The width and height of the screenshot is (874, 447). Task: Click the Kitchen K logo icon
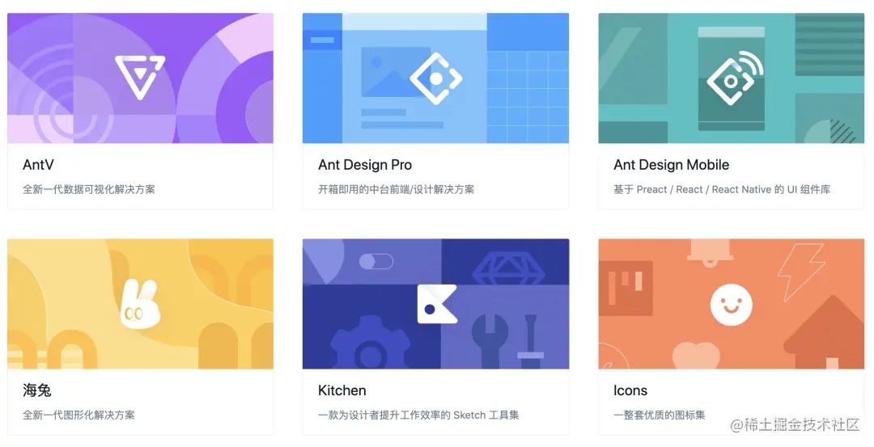(437, 304)
